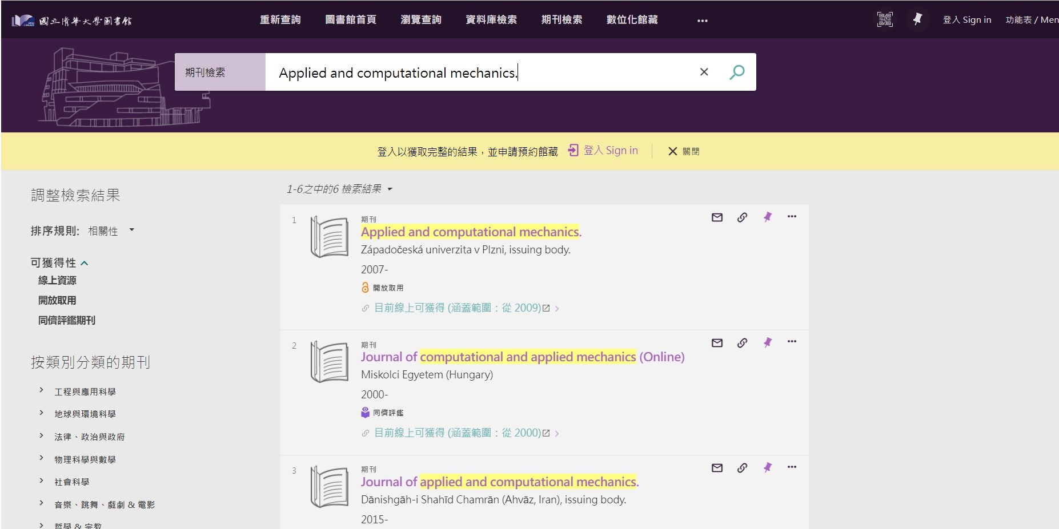1059x529 pixels.
Task: Close the yellow sign-in banner
Action: pos(683,151)
